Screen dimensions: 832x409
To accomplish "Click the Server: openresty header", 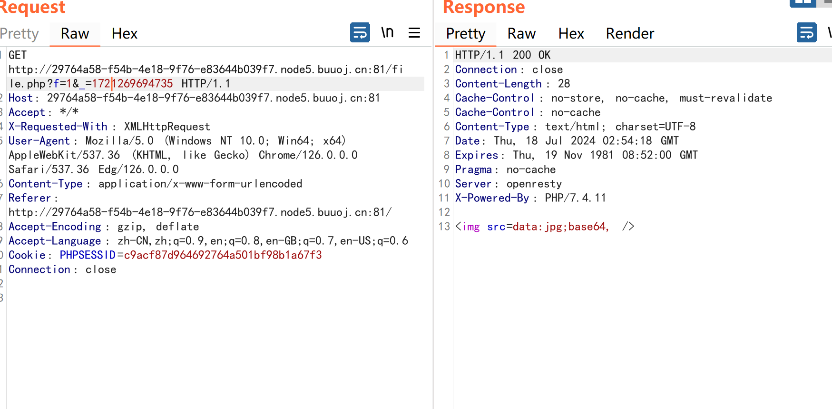I will [509, 184].
